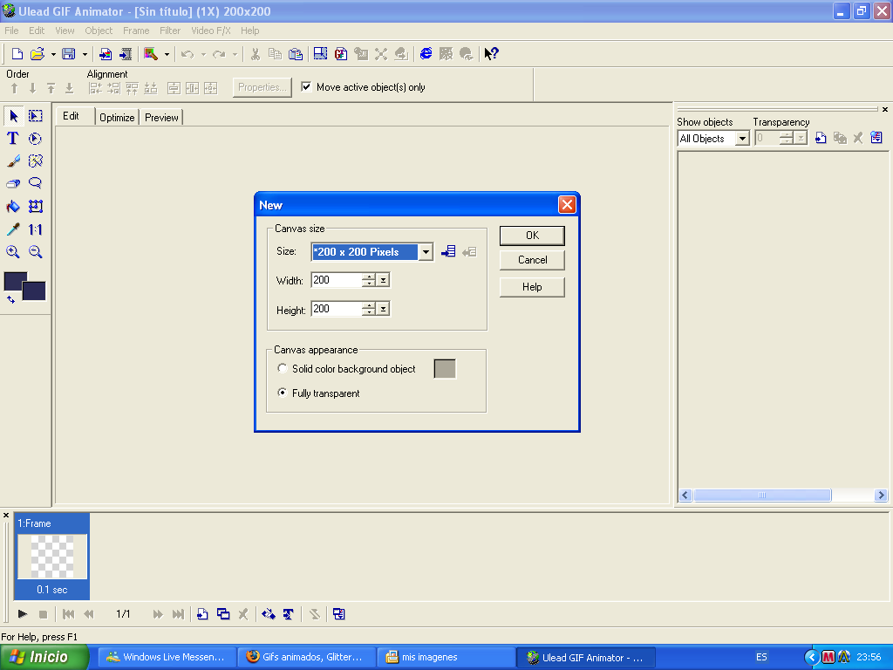The width and height of the screenshot is (893, 670).
Task: Swap foreground and background colors
Action: pos(10,300)
